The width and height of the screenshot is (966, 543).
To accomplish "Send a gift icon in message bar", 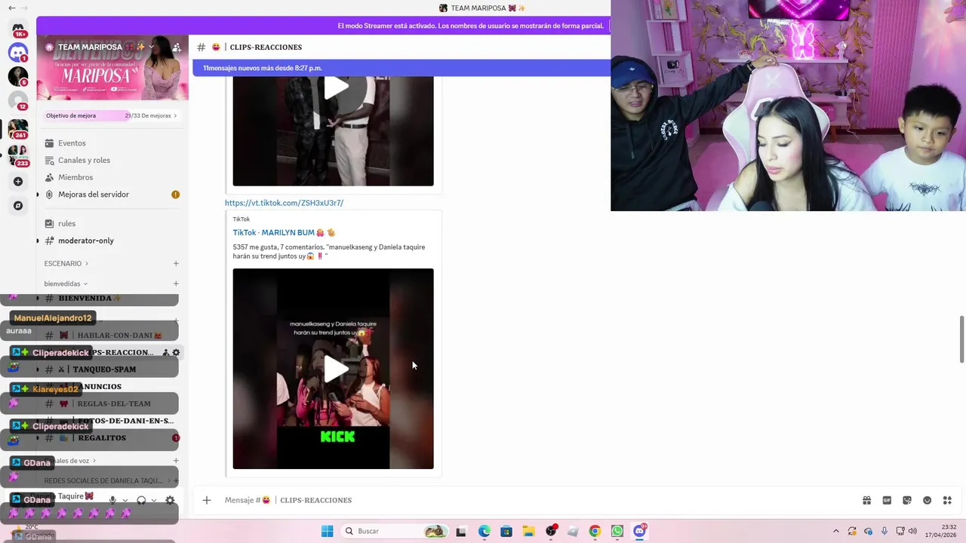I will [867, 500].
